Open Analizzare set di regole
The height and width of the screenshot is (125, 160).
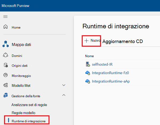[x=29, y=105]
